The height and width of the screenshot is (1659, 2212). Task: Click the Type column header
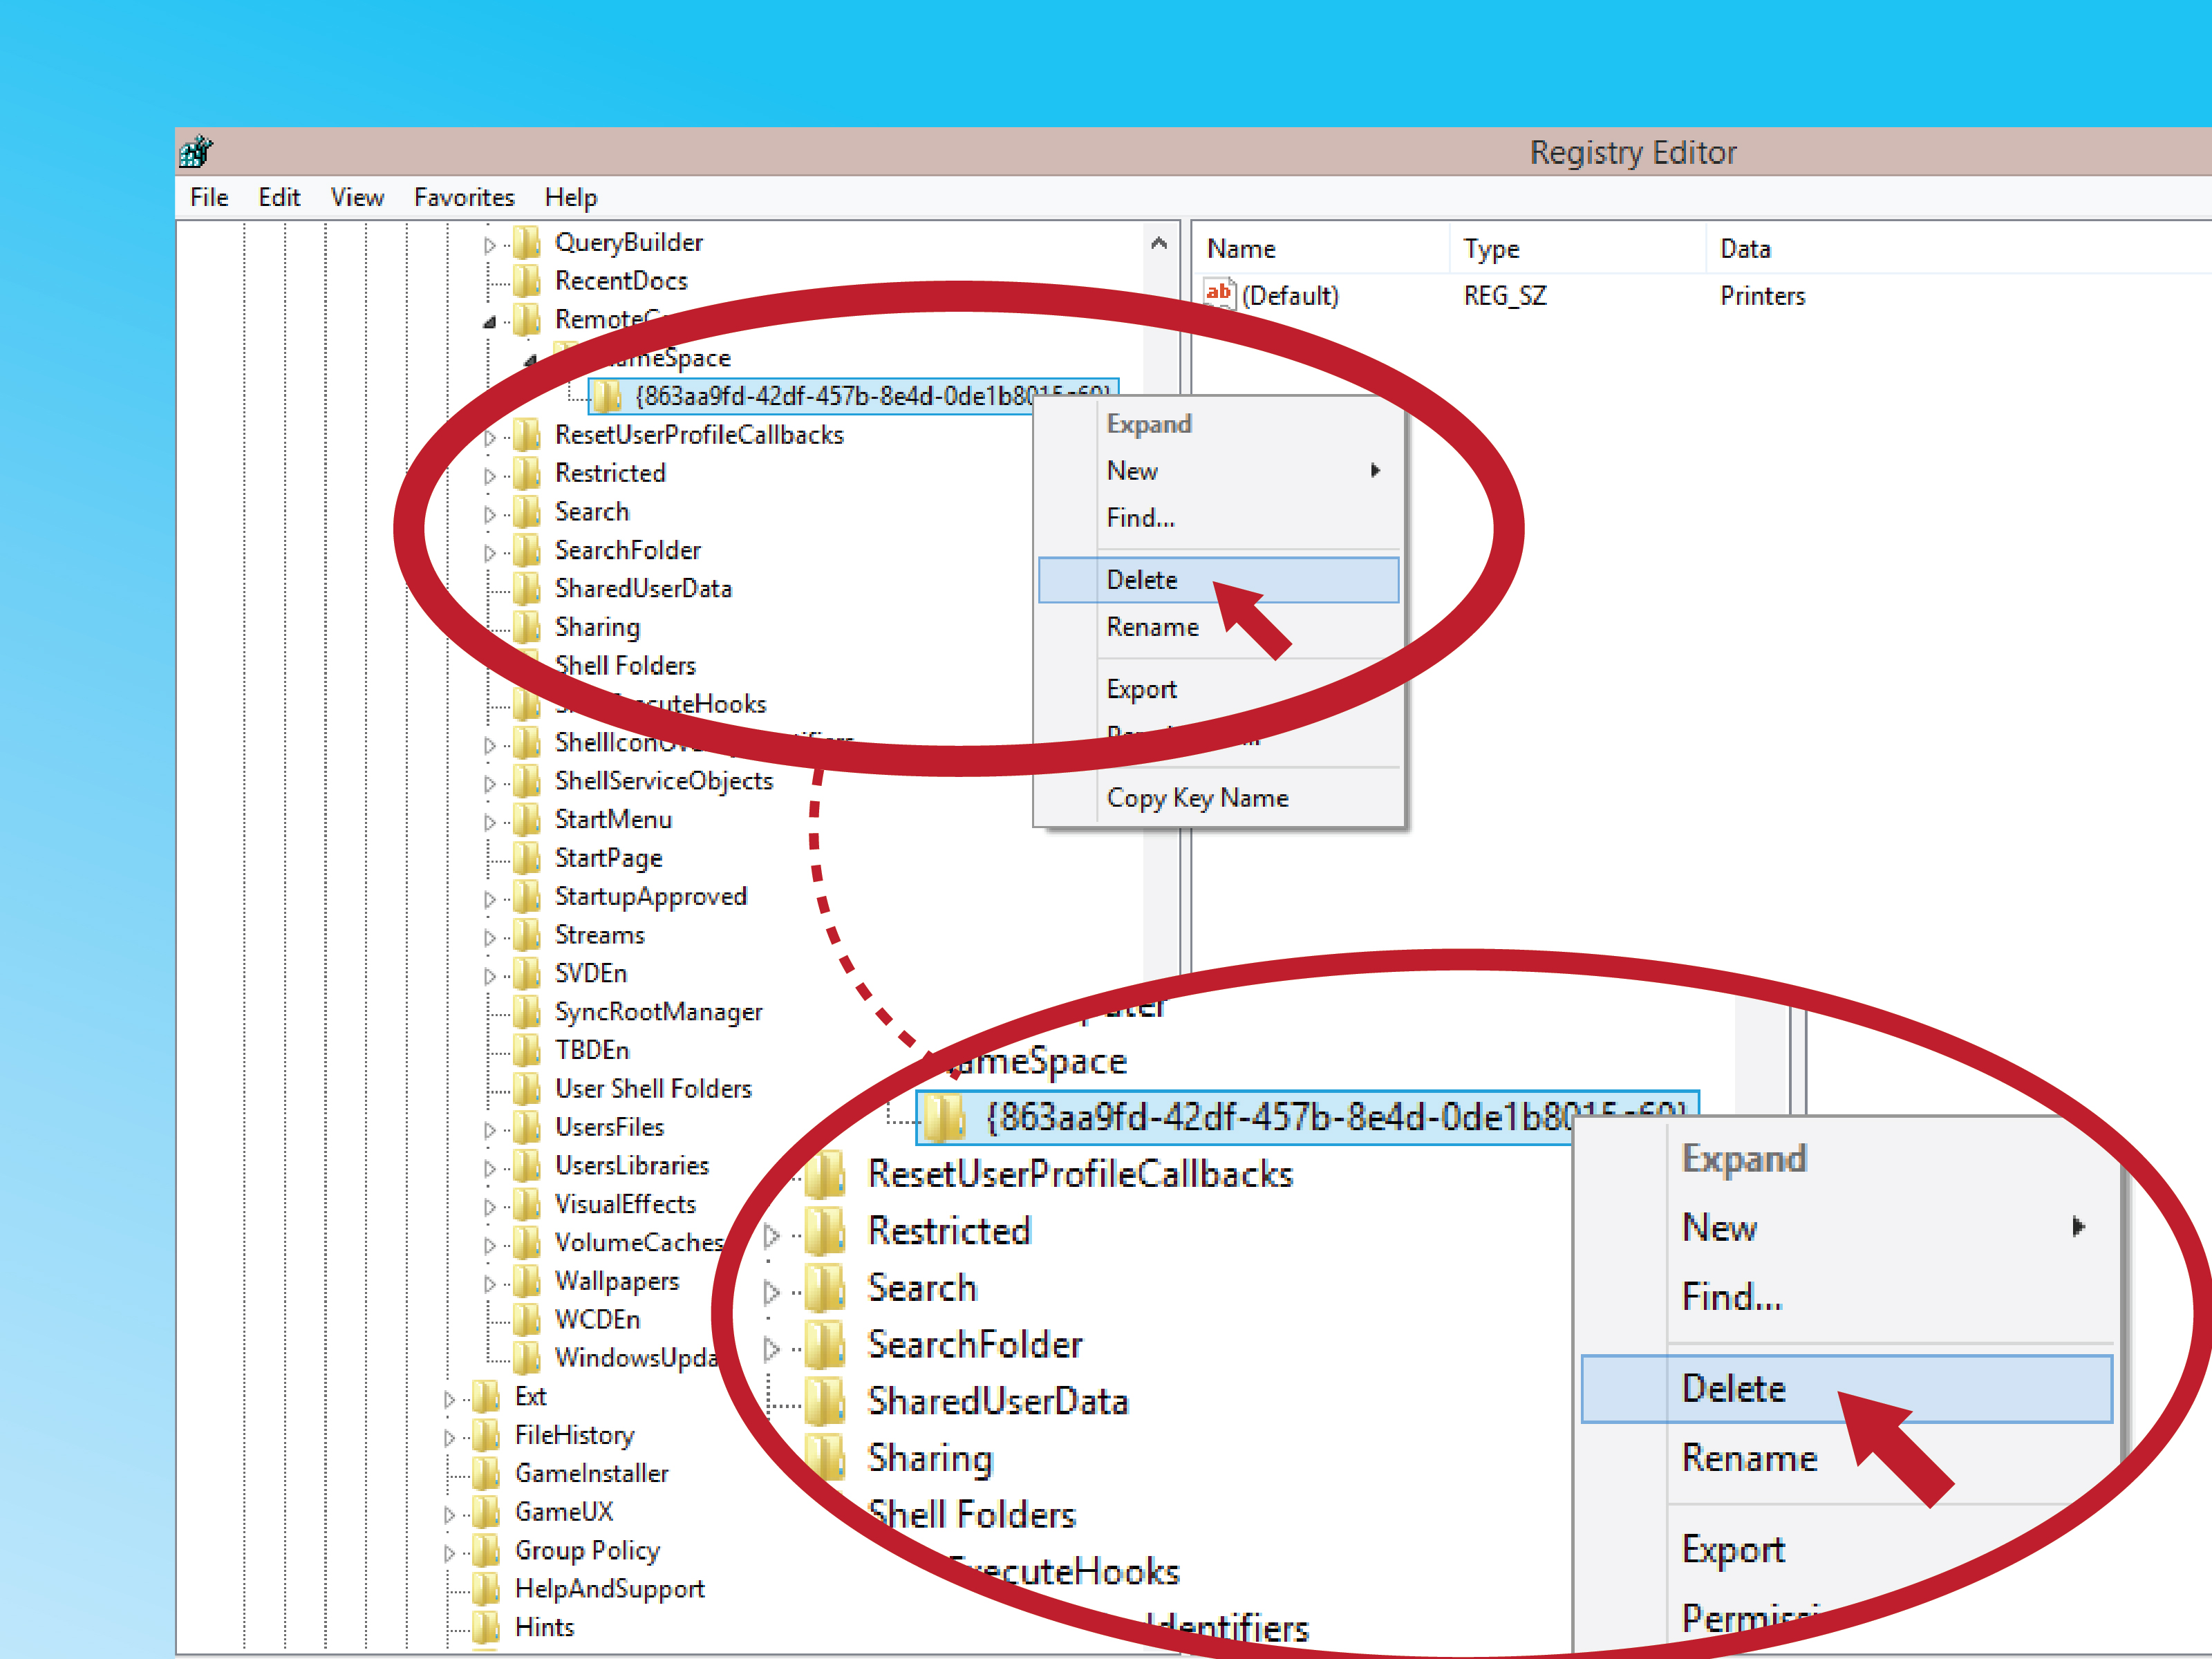[x=1578, y=248]
